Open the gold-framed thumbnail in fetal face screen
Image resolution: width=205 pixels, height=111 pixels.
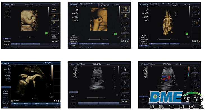click(x=55, y=17)
